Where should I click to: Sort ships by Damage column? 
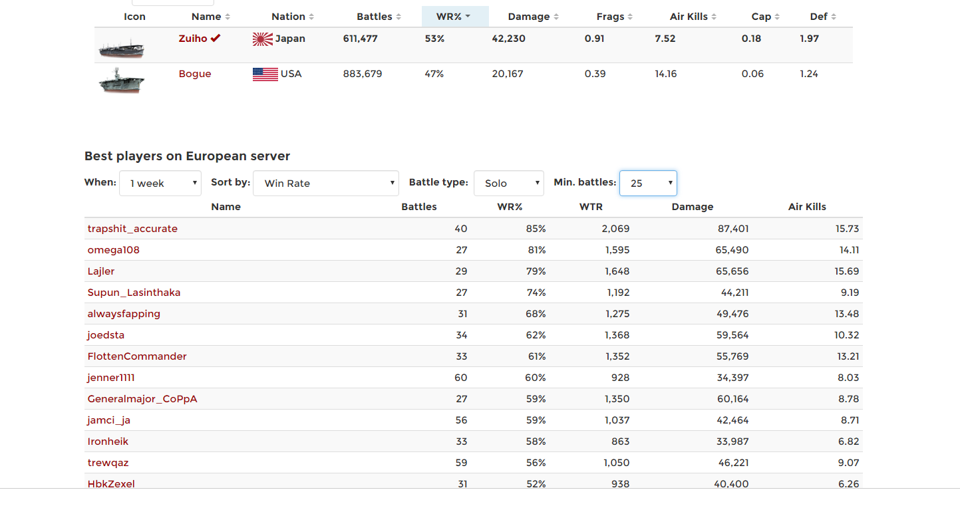click(x=534, y=17)
